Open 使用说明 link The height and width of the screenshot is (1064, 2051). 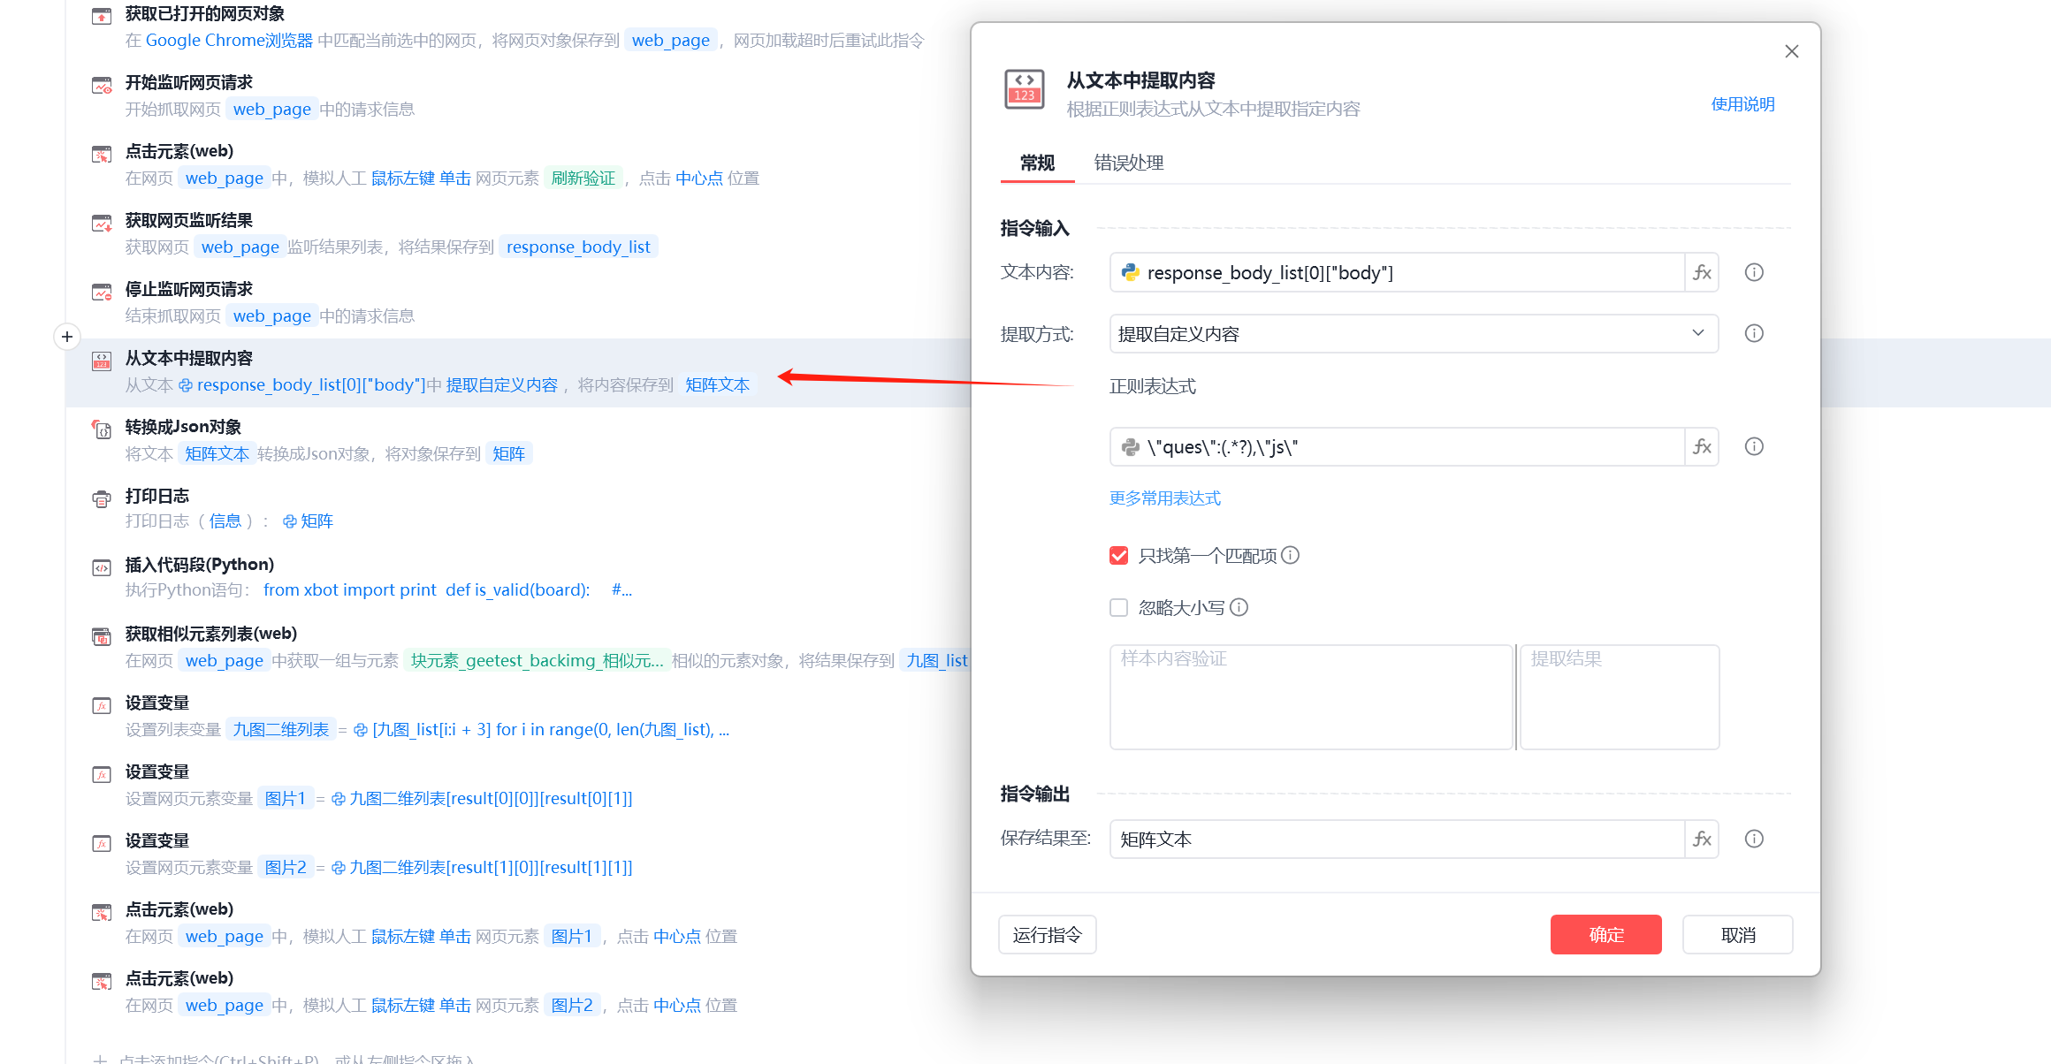click(x=1742, y=104)
